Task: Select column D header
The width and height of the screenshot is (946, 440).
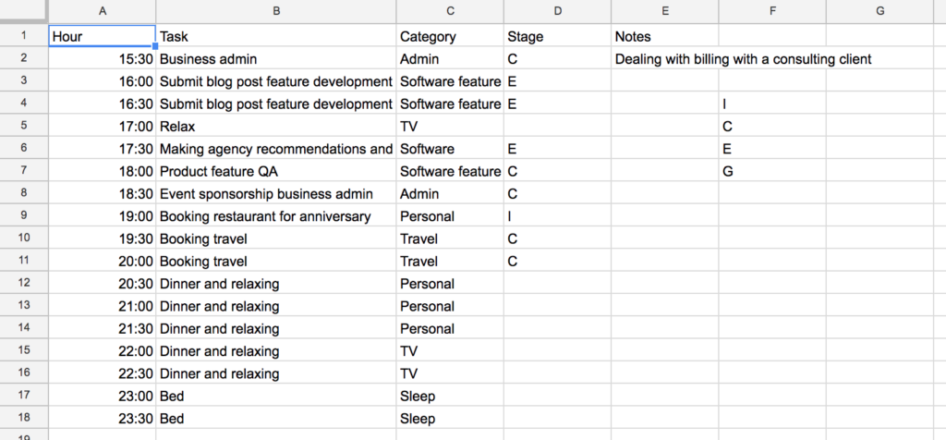Action: pyautogui.click(x=557, y=11)
